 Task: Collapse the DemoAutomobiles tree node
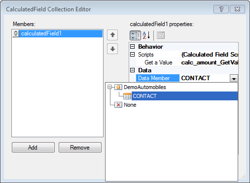pos(109,87)
